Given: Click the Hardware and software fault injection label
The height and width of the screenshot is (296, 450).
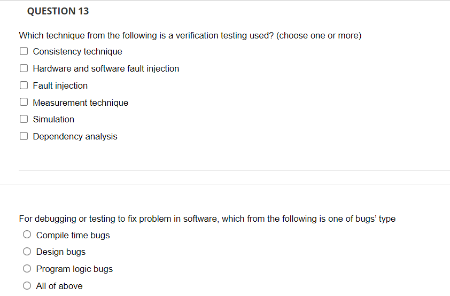Looking at the screenshot, I should point(106,68).
